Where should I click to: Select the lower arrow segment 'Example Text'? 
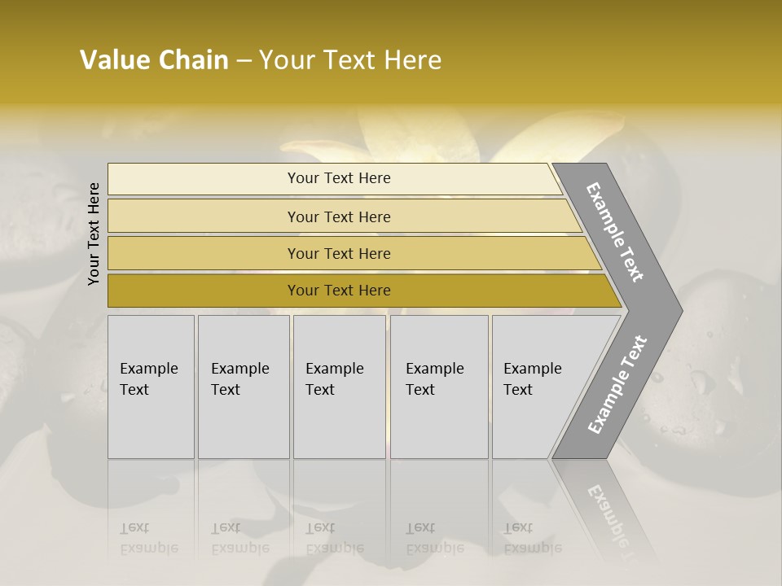(x=617, y=384)
